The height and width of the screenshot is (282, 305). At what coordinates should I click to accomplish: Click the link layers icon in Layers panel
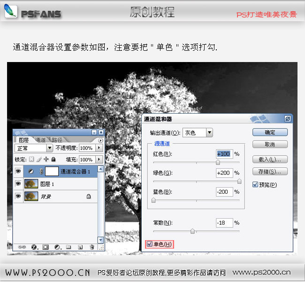pyautogui.click(x=22, y=247)
